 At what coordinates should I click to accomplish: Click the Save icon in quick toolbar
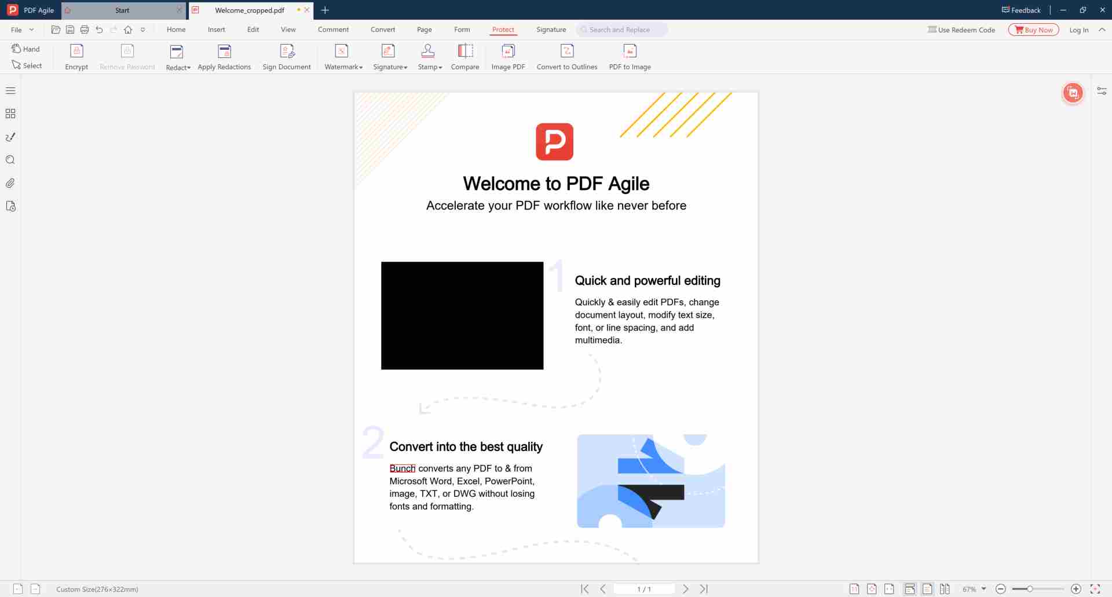click(x=70, y=30)
